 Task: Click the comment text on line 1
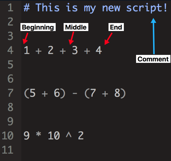[95, 8]
